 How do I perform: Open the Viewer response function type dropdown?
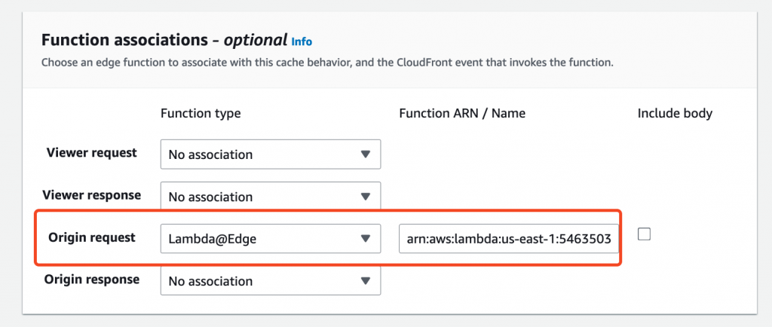coord(270,197)
